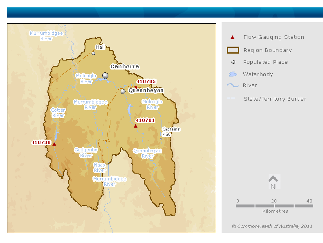Click the 'Naas River' label
The width and height of the screenshot is (323, 243).
pos(100,168)
